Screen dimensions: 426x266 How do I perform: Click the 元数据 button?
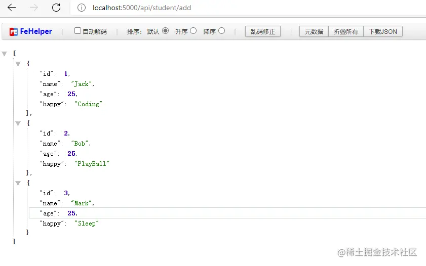[314, 31]
